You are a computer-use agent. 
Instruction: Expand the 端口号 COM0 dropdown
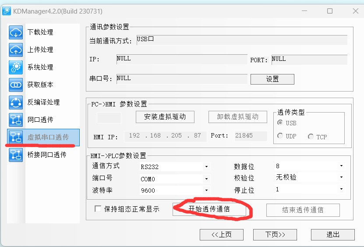click(x=206, y=179)
